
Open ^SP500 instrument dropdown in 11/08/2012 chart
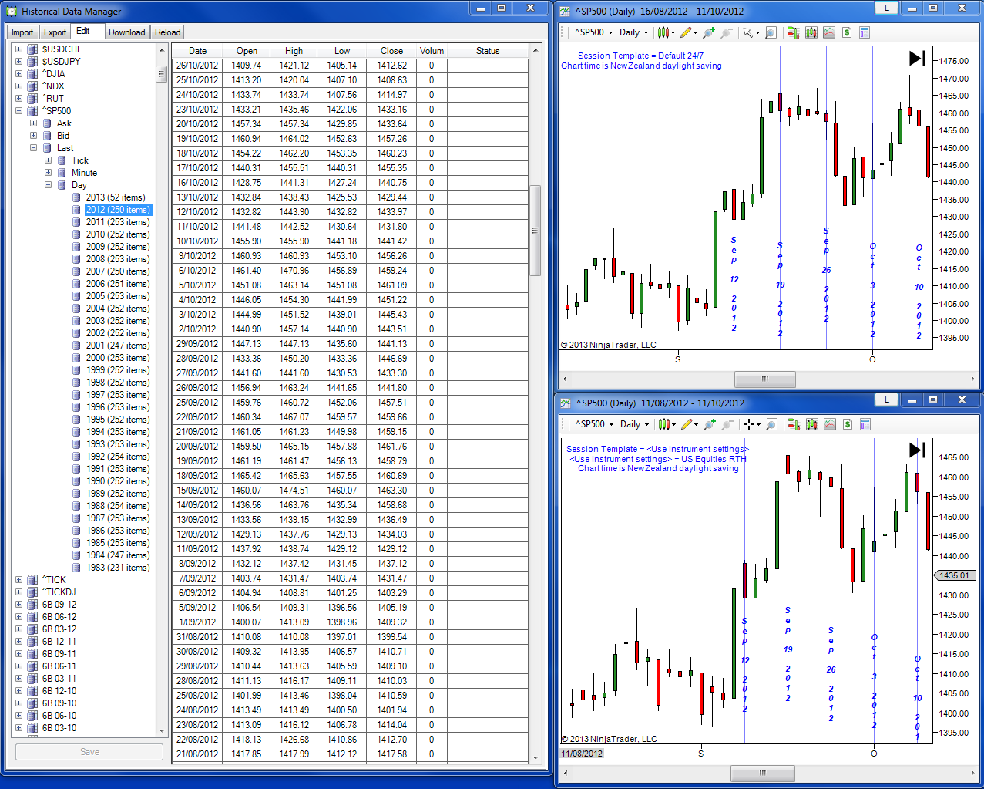[594, 424]
